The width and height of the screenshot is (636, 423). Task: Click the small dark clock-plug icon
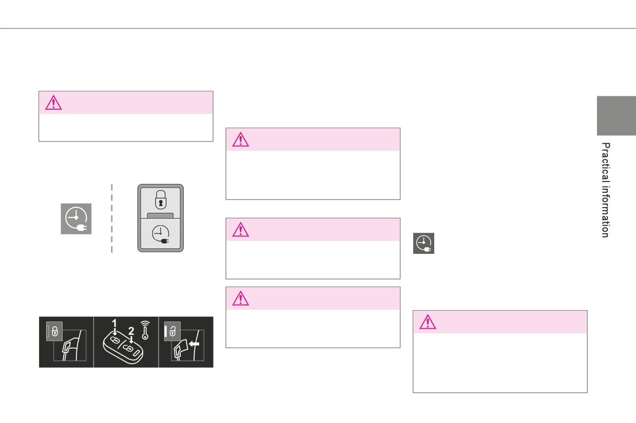424,244
